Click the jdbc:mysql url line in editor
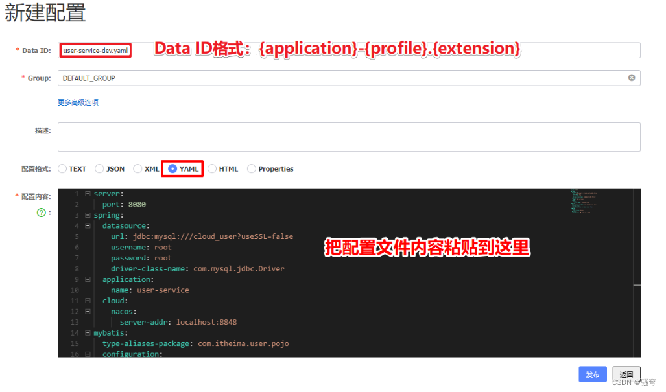The image size is (666, 392). tap(202, 236)
